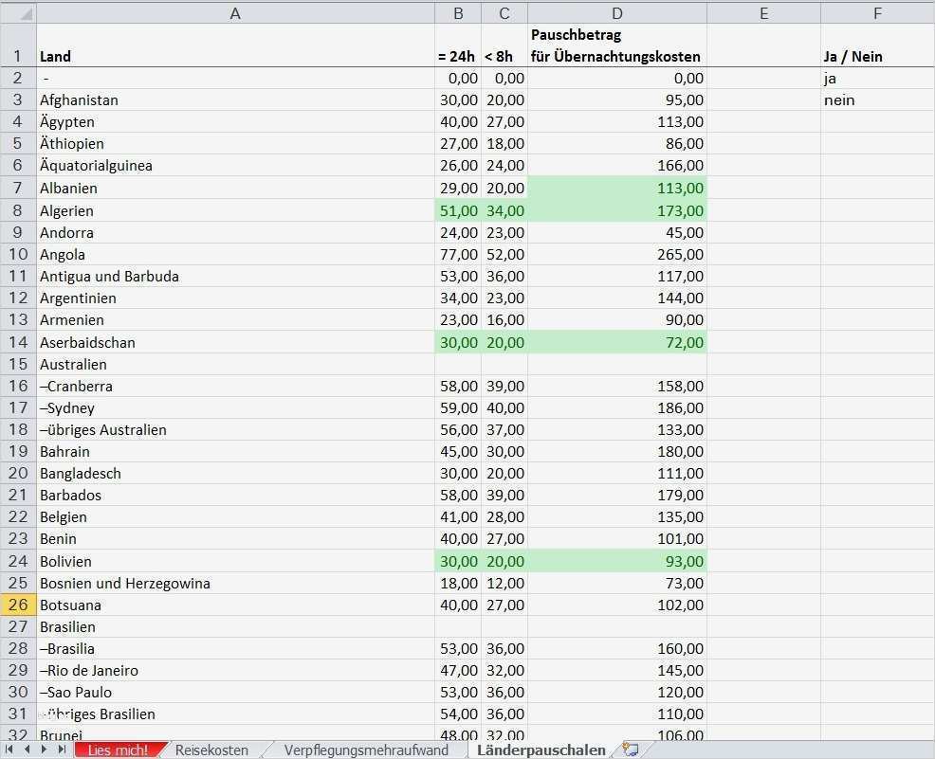Viewport: 935px width, 759px height.
Task: Select the Ägypten cell
Action: [x=235, y=121]
